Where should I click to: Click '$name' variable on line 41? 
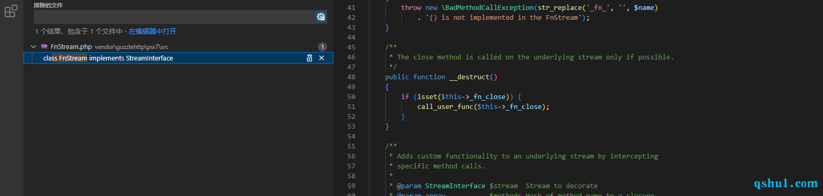point(644,8)
